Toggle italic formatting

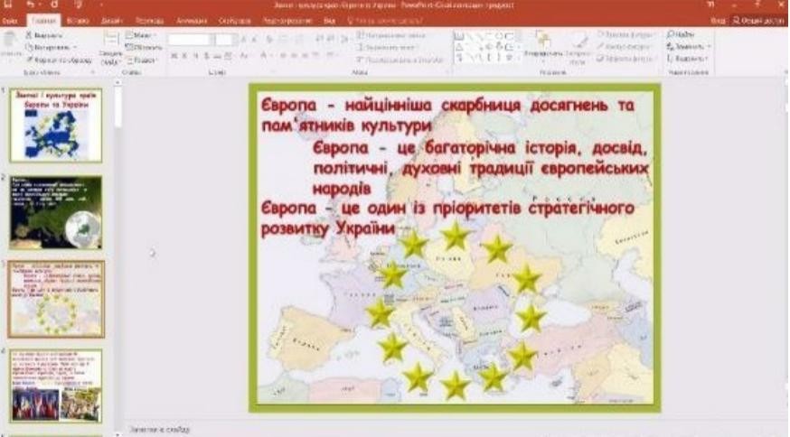pos(185,55)
